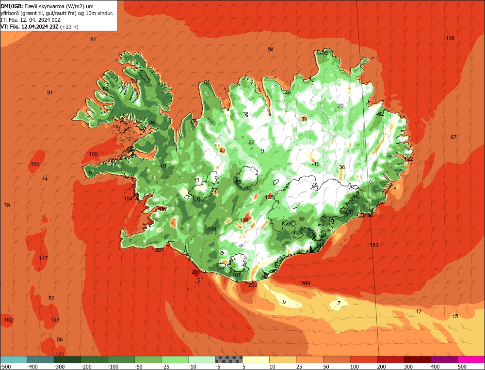This screenshot has height=370, width=485.
Task: Select the value 105 in the western sea
Action: pyautogui.click(x=35, y=164)
